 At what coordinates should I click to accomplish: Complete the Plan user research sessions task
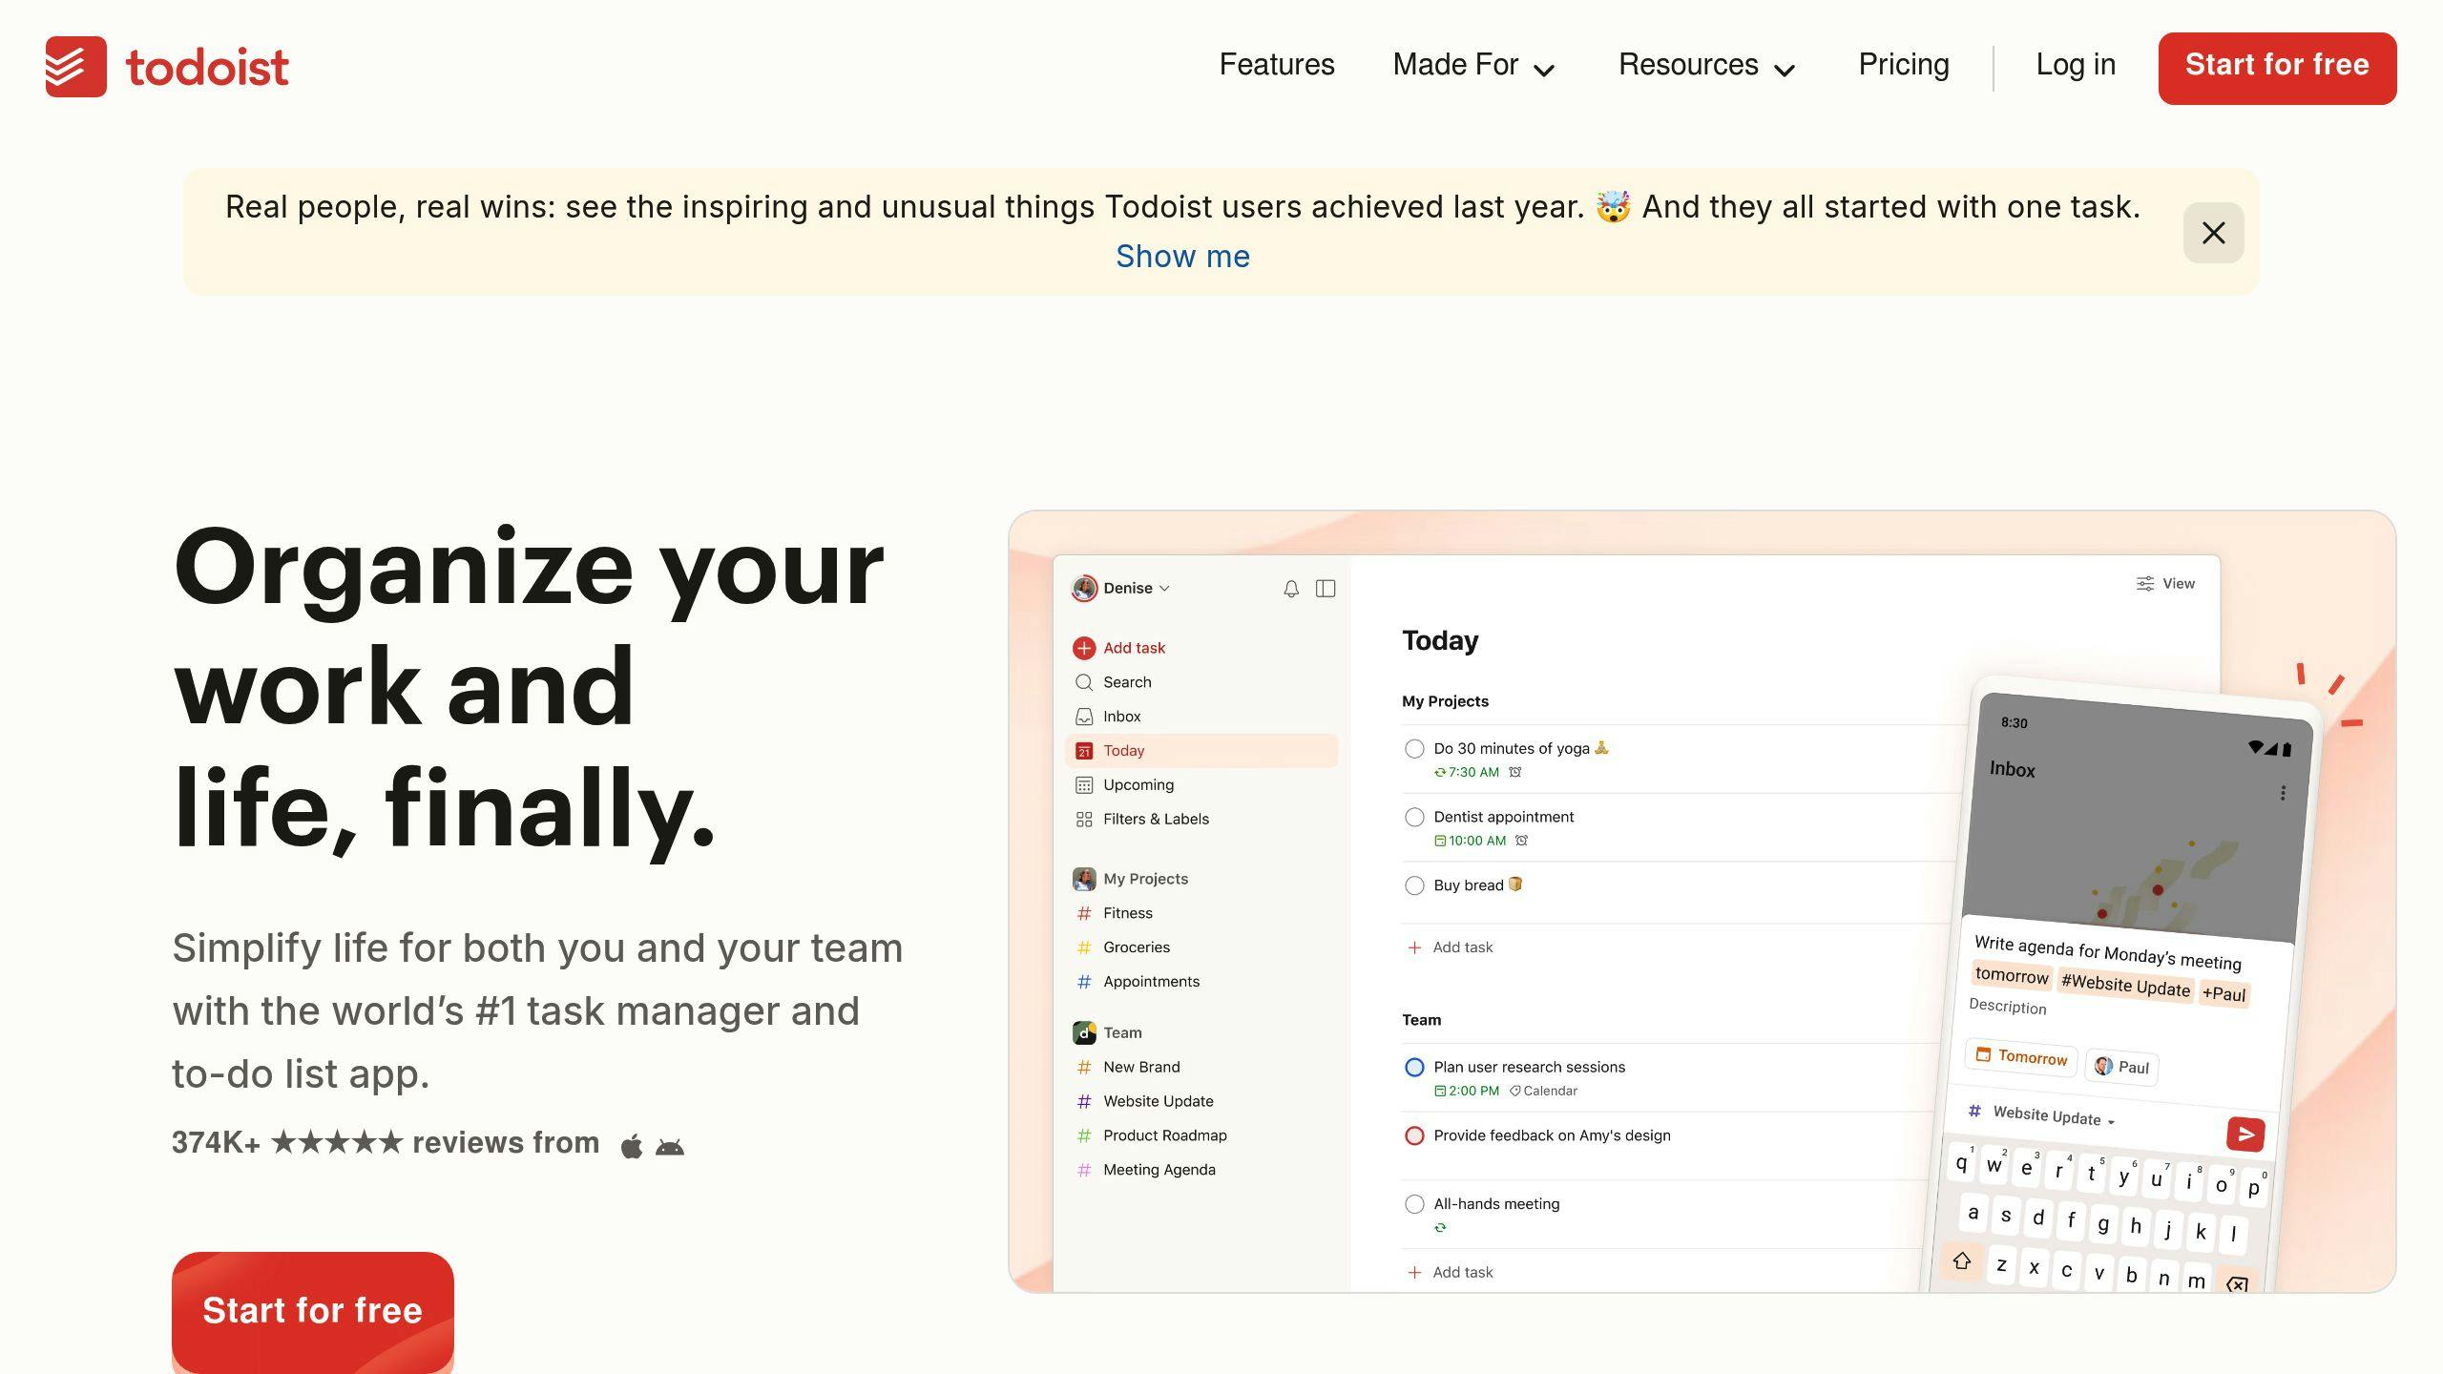[x=1414, y=1067]
